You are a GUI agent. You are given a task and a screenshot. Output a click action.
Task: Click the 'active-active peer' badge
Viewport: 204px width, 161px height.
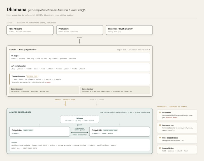[110, 130]
